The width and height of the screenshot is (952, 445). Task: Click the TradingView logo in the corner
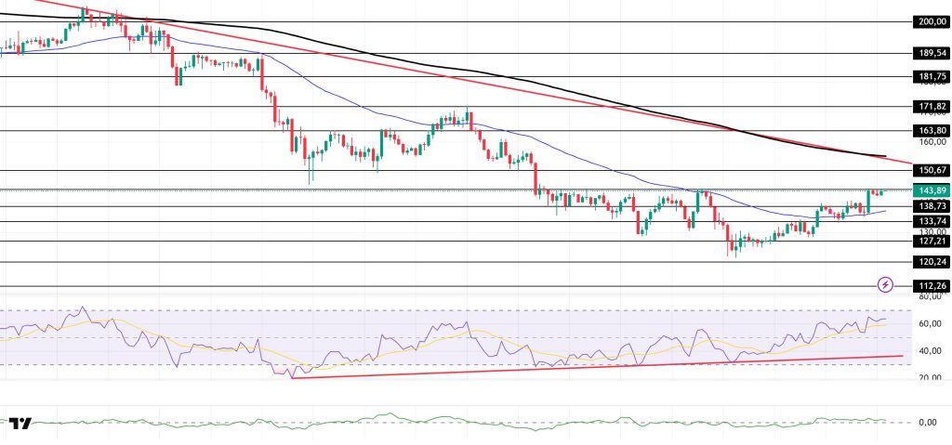pos(21,424)
